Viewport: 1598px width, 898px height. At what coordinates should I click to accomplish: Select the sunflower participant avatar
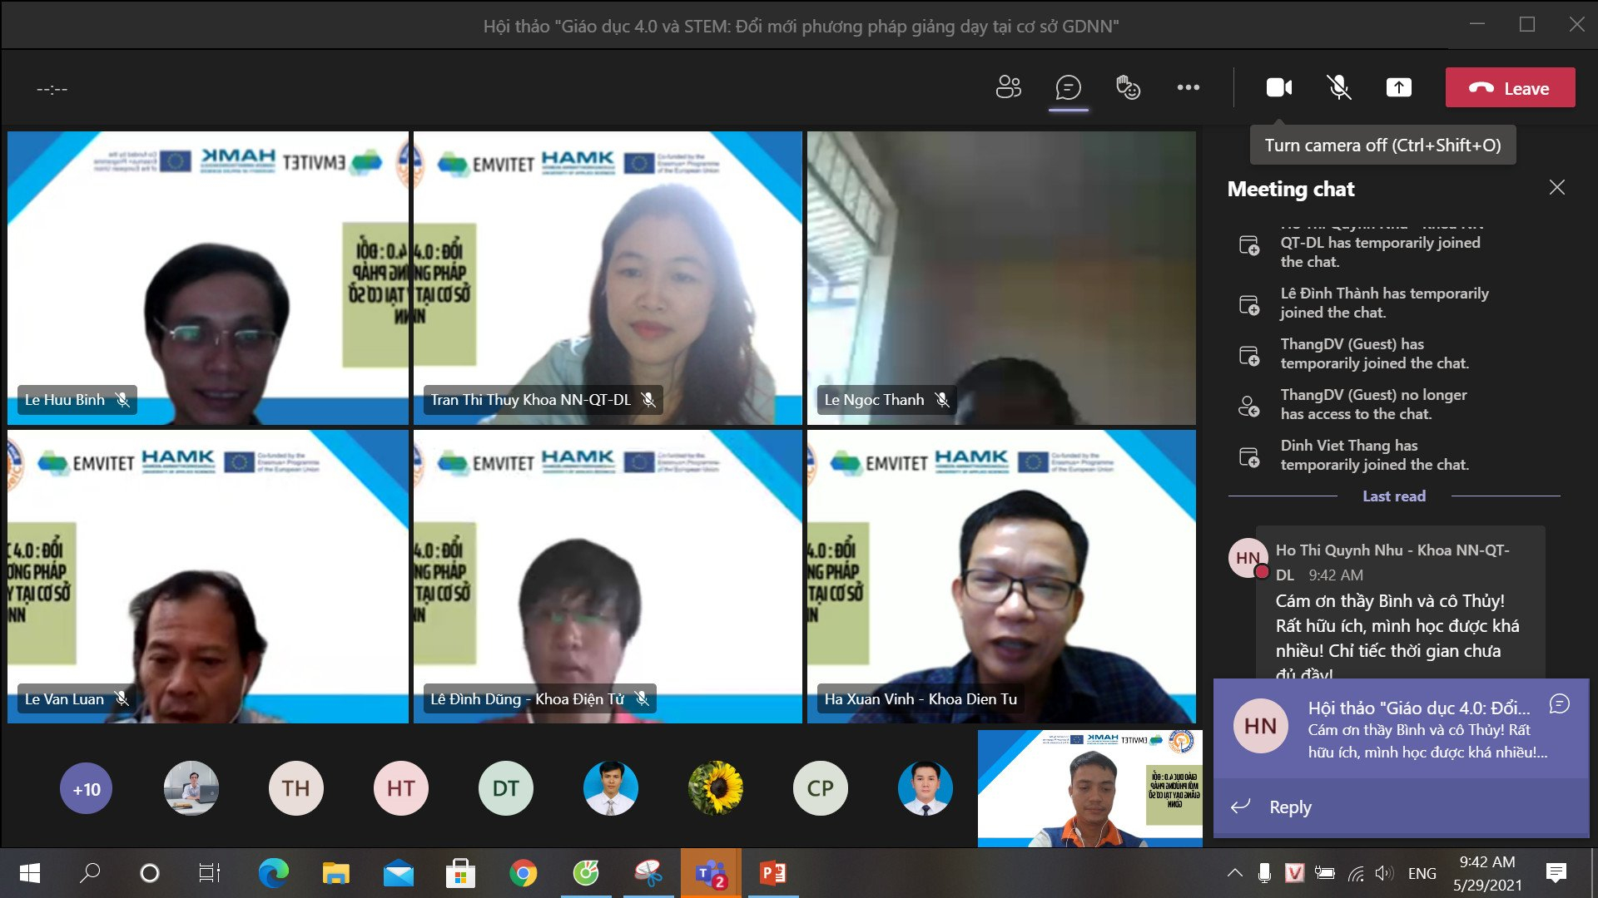(x=715, y=788)
